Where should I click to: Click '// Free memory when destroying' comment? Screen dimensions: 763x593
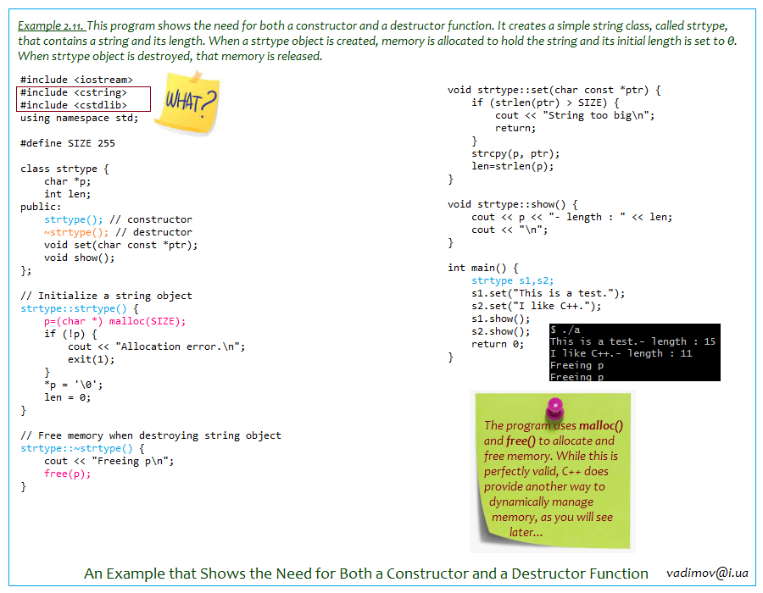pos(151,435)
